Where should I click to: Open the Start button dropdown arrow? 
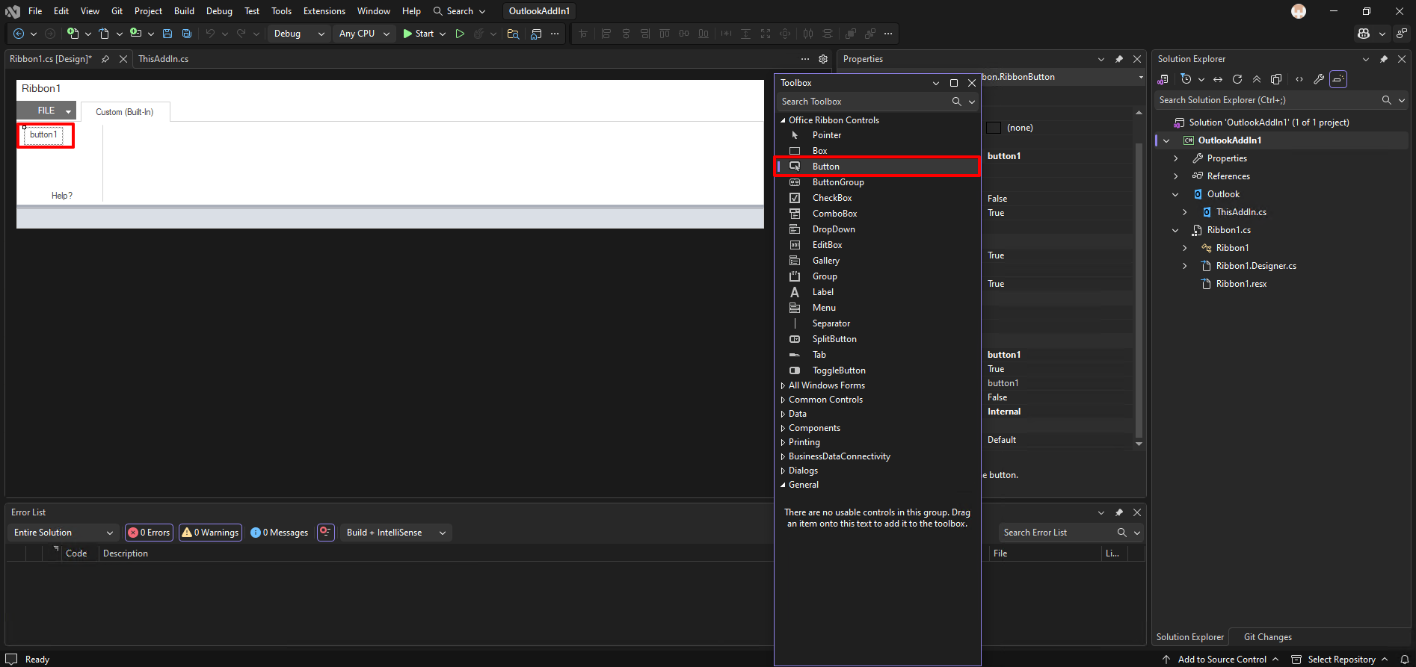pos(443,34)
